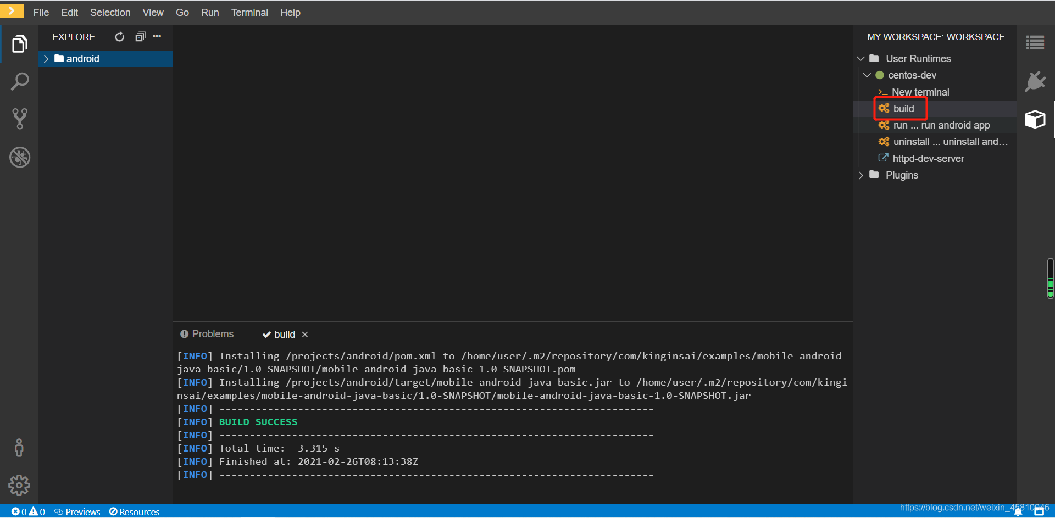
Task: Open Explorer more actions ellipsis
Action: click(x=157, y=37)
